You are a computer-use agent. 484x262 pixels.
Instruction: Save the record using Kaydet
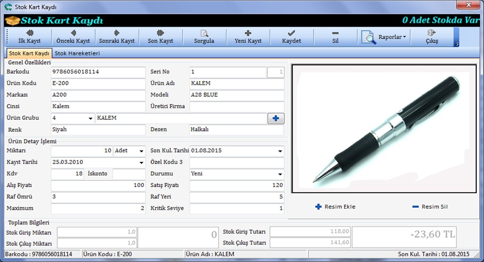(291, 37)
